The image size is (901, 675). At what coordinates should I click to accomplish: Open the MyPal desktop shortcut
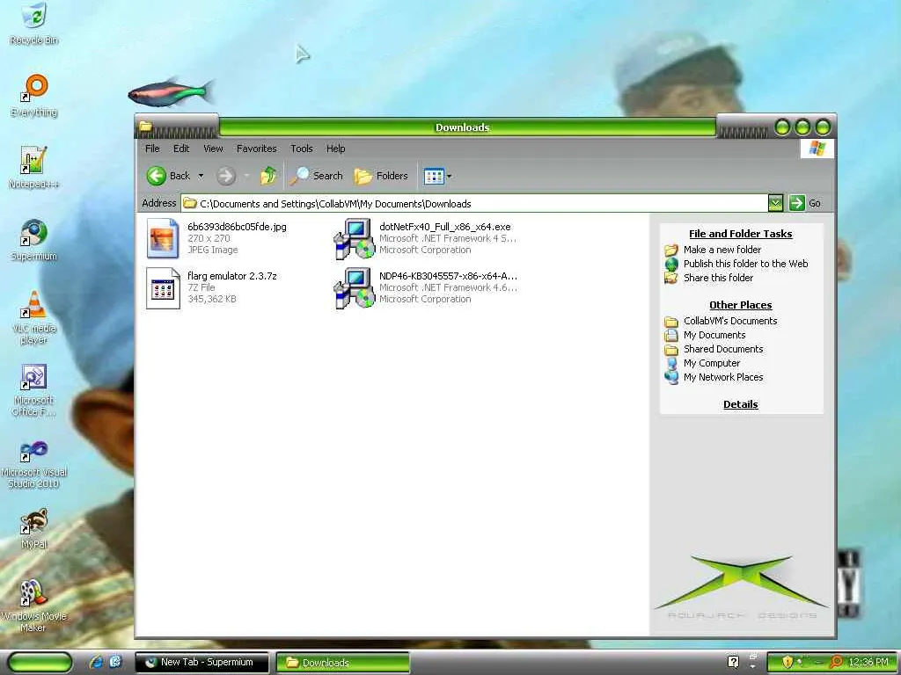[x=34, y=528]
